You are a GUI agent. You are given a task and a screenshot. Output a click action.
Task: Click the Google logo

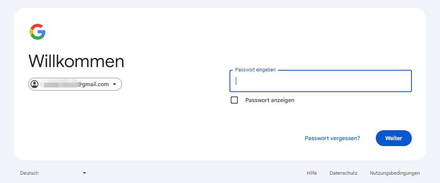pos(38,32)
